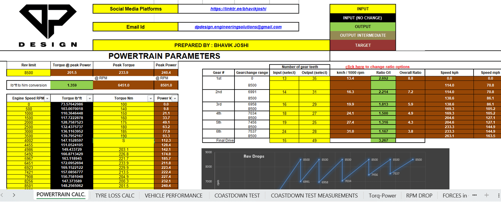Select the Final Drive input teeth cell 15
The width and height of the screenshot is (501, 202).
point(284,141)
